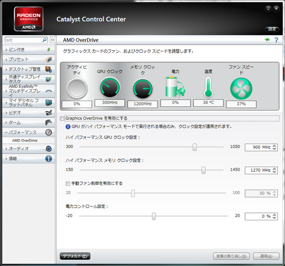Expand the プリセット section

(6, 59)
